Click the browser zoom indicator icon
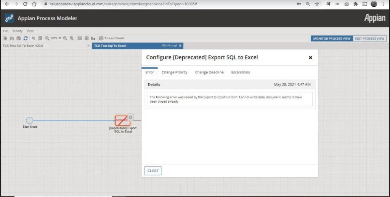The height and width of the screenshot is (197, 390). [308, 4]
